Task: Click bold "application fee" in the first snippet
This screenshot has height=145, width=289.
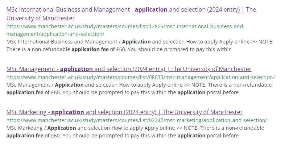Action: tap(90, 49)
